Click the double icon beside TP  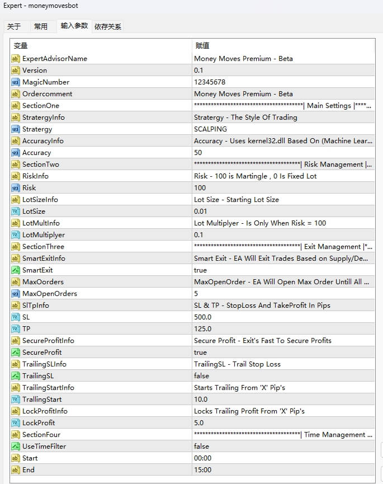16,329
